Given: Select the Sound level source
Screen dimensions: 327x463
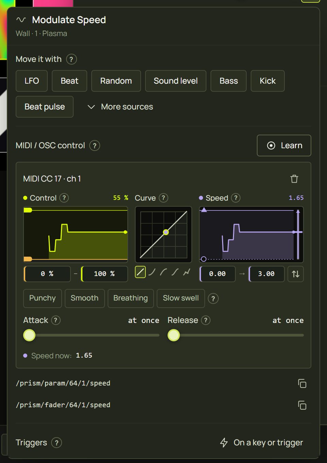Looking at the screenshot, I should pyautogui.click(x=176, y=81).
